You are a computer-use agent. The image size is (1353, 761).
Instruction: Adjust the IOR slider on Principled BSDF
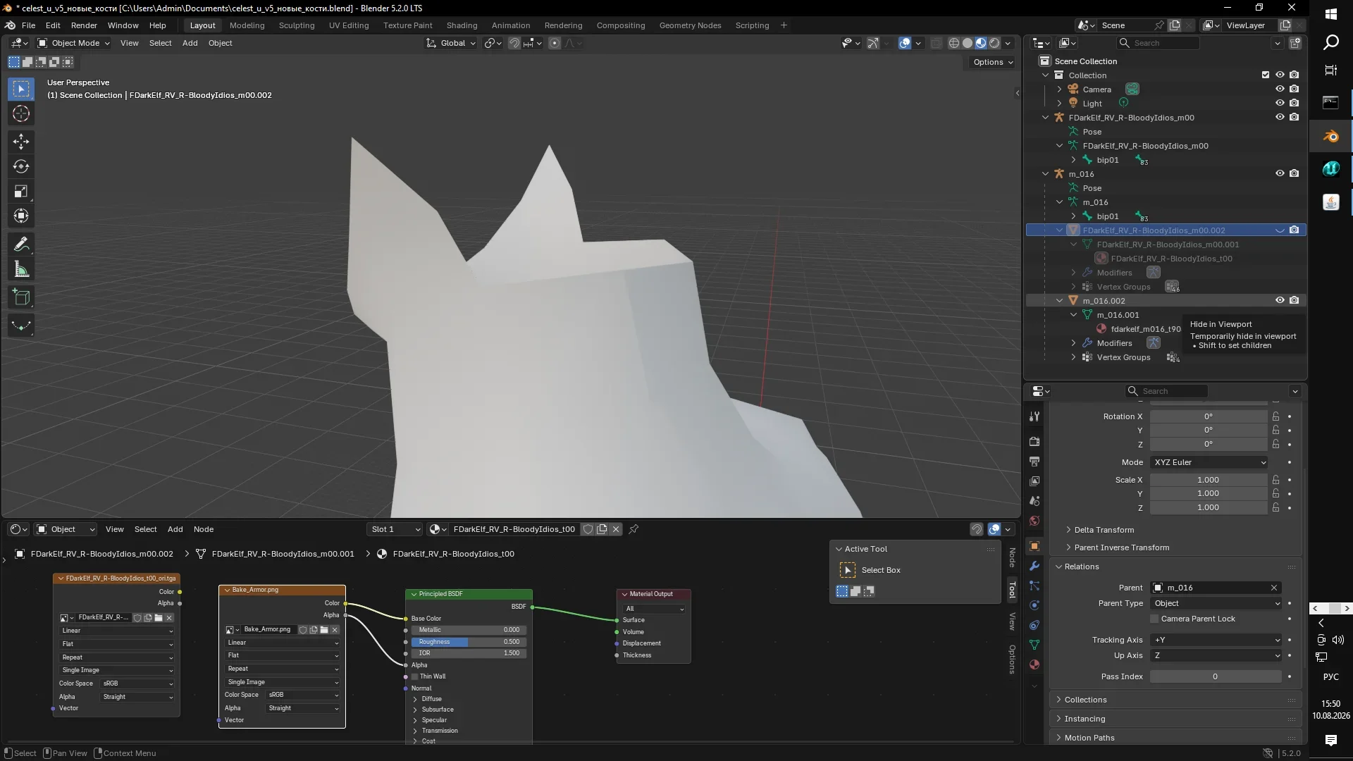pyautogui.click(x=469, y=653)
